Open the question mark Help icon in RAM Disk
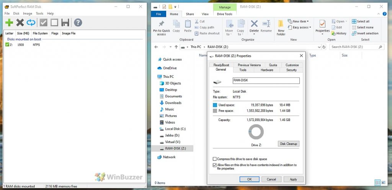The height and width of the screenshot is (190, 392). tap(78, 23)
